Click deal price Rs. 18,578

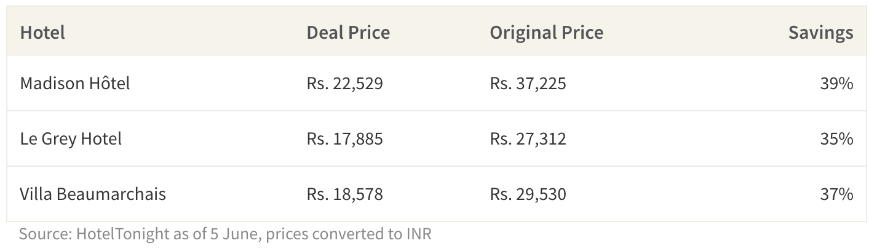point(344,194)
